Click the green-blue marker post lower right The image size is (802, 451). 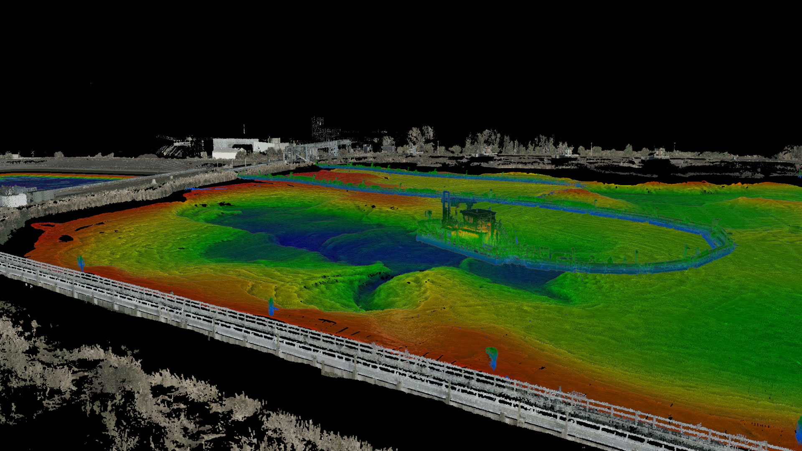(x=492, y=357)
